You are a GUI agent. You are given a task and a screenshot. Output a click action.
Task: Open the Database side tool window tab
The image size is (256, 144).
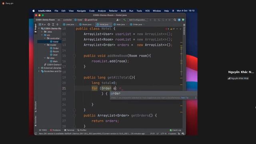[184, 30]
